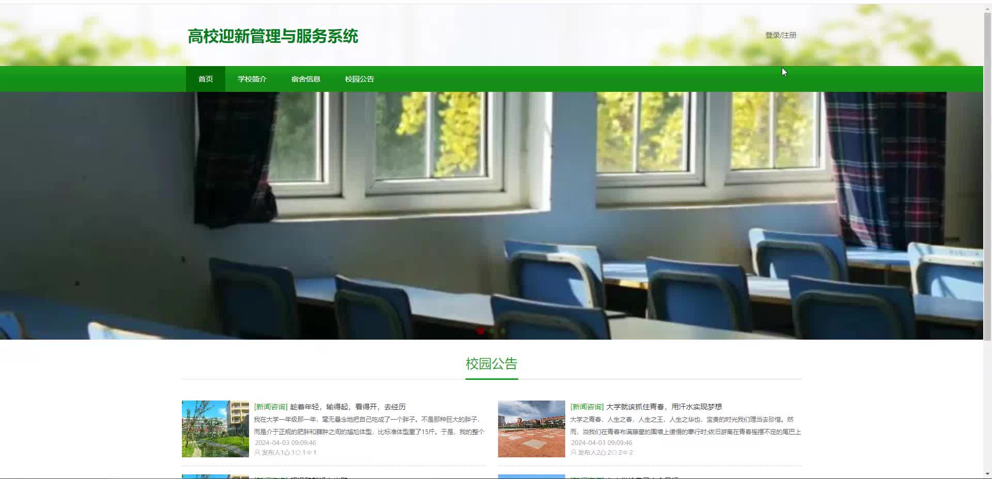The image size is (992, 479).
Task: Click the eye views icon on the 趁着年轻 post
Action: tap(309, 453)
